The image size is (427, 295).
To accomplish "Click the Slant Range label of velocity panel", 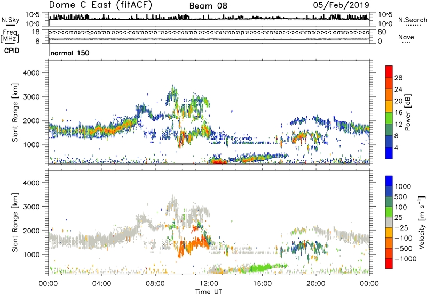I will click(15, 223).
